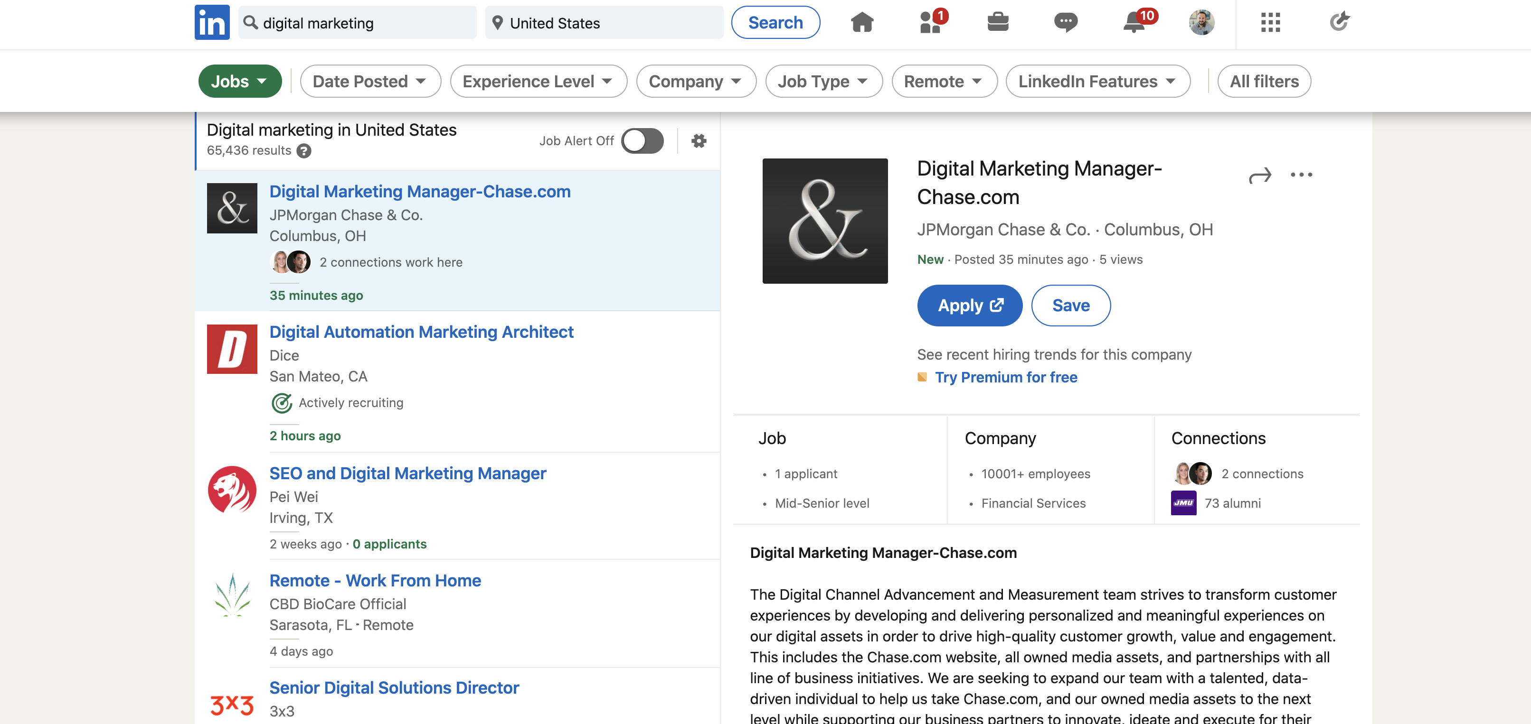Click JPMorgan ampersand logo in job list
The height and width of the screenshot is (724, 1531).
pos(232,208)
